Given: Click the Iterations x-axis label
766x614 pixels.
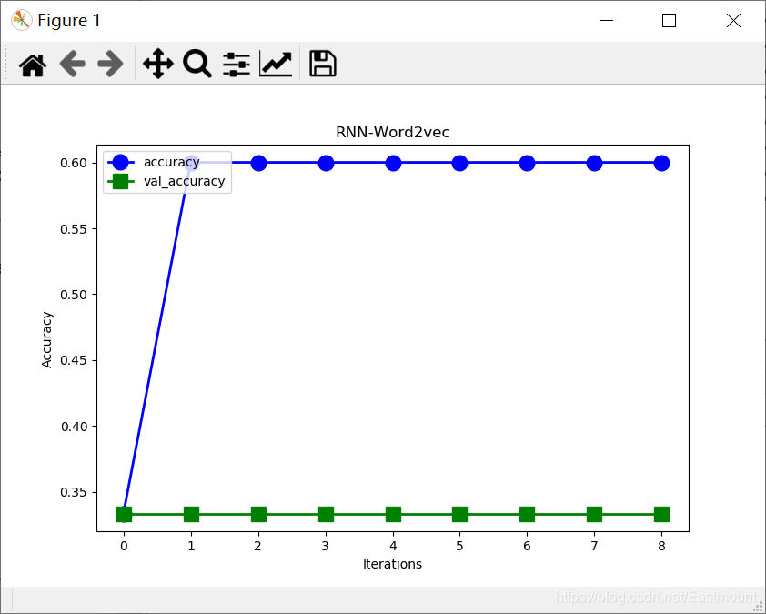Looking at the screenshot, I should (392, 564).
